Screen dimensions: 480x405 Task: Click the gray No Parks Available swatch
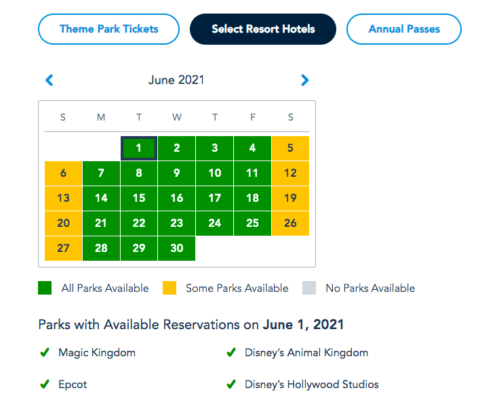click(x=310, y=288)
